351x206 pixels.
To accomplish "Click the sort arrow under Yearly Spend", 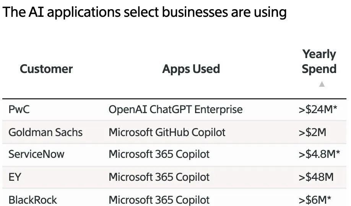I will click(x=322, y=84).
